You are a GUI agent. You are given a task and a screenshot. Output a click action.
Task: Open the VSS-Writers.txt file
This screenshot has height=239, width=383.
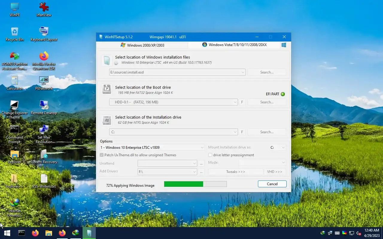tap(44, 181)
